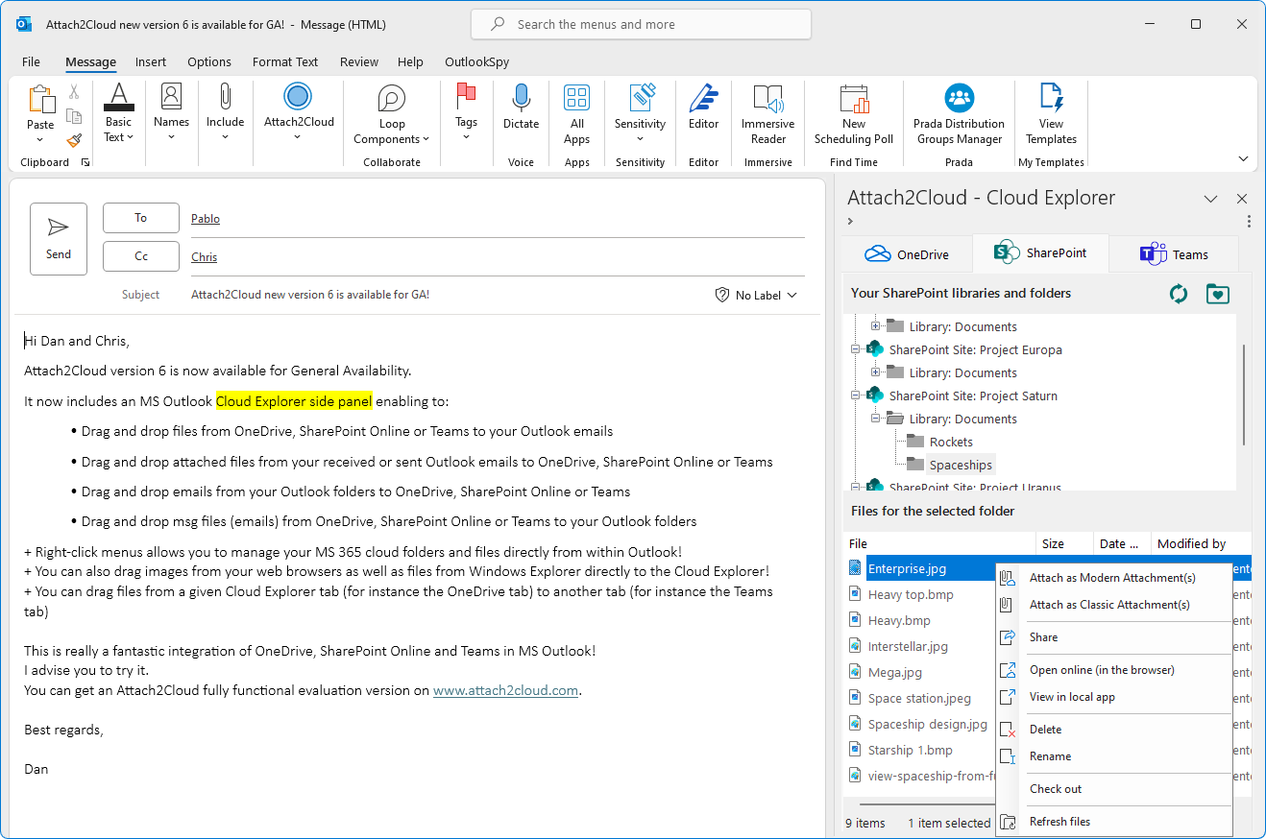This screenshot has width=1266, height=839.
Task: Click the New Scheduling Poll icon
Action: point(853,99)
